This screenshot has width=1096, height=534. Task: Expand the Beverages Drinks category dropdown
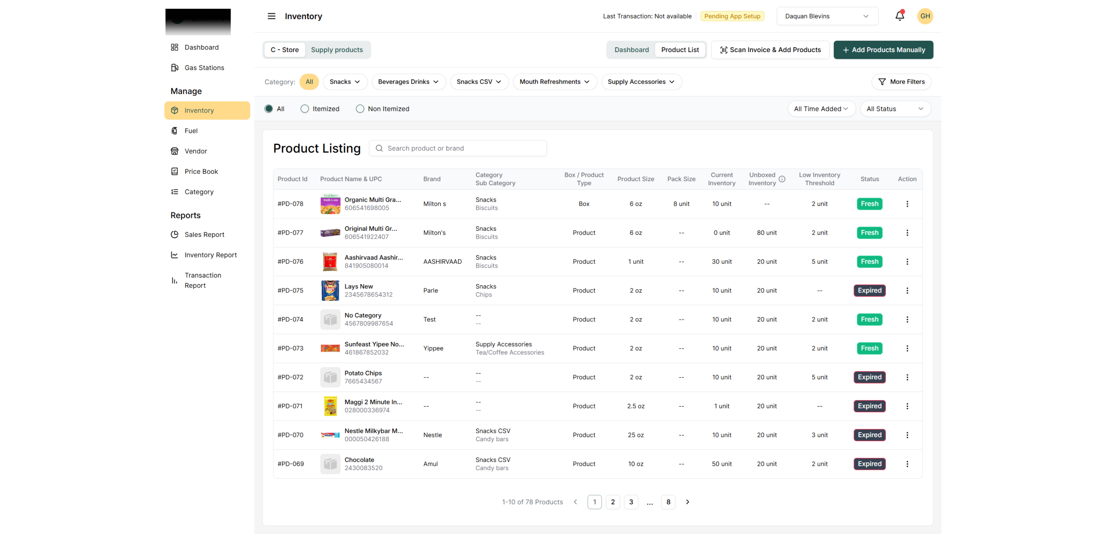point(408,82)
